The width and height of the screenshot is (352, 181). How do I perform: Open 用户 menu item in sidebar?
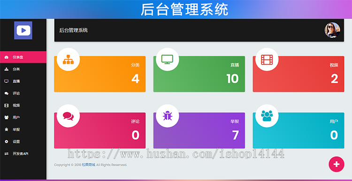click(23, 117)
